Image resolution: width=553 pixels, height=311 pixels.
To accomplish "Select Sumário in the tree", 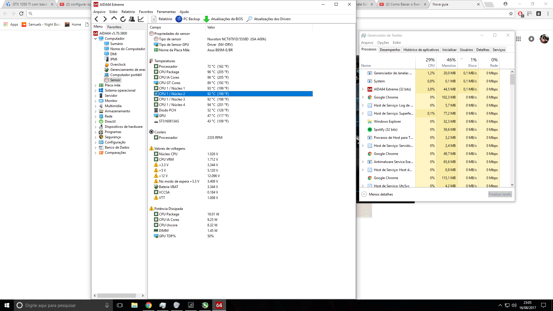I will click(116, 44).
